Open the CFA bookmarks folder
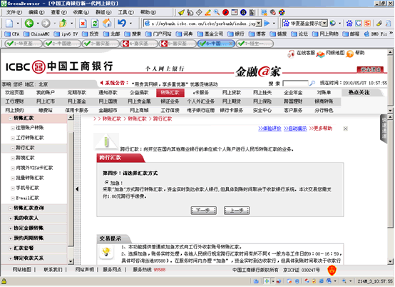Image resolution: width=395 pixels, height=287 pixels. (x=12, y=34)
